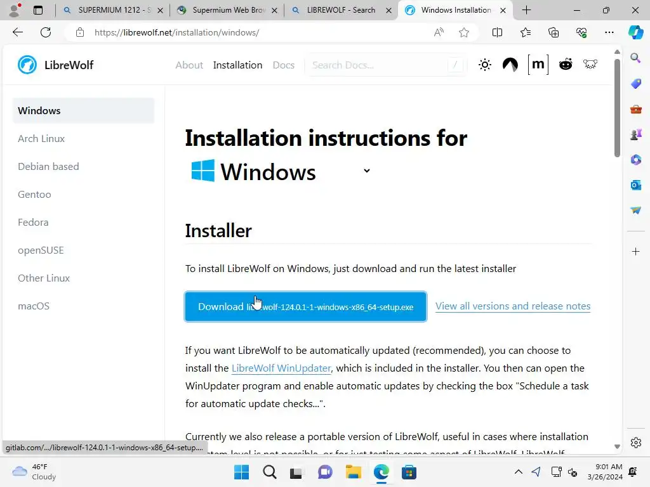Open the Collections icon
Image resolution: width=650 pixels, height=487 pixels.
[554, 32]
